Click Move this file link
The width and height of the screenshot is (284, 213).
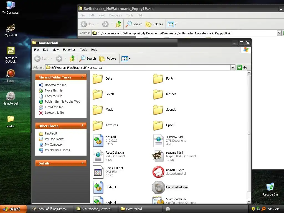coord(54,90)
